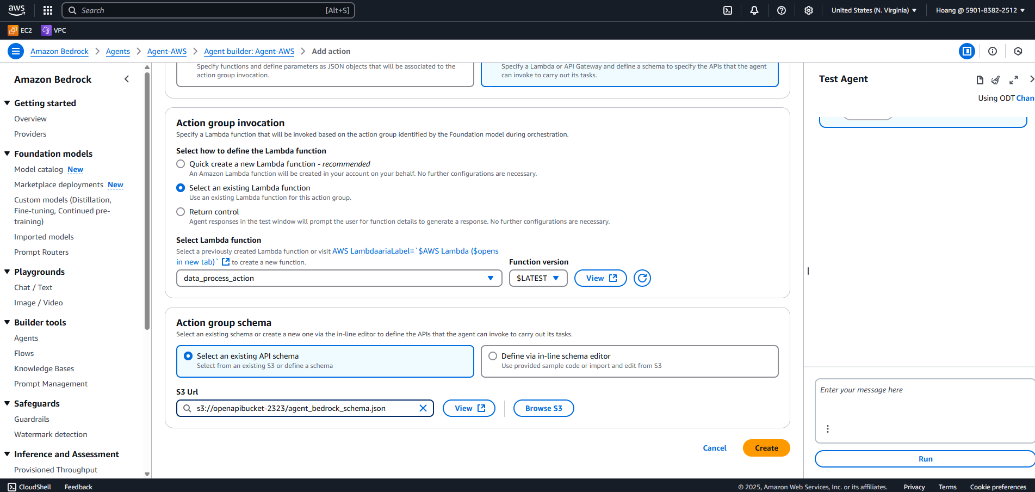Choose Select an existing API schema option

325,361
